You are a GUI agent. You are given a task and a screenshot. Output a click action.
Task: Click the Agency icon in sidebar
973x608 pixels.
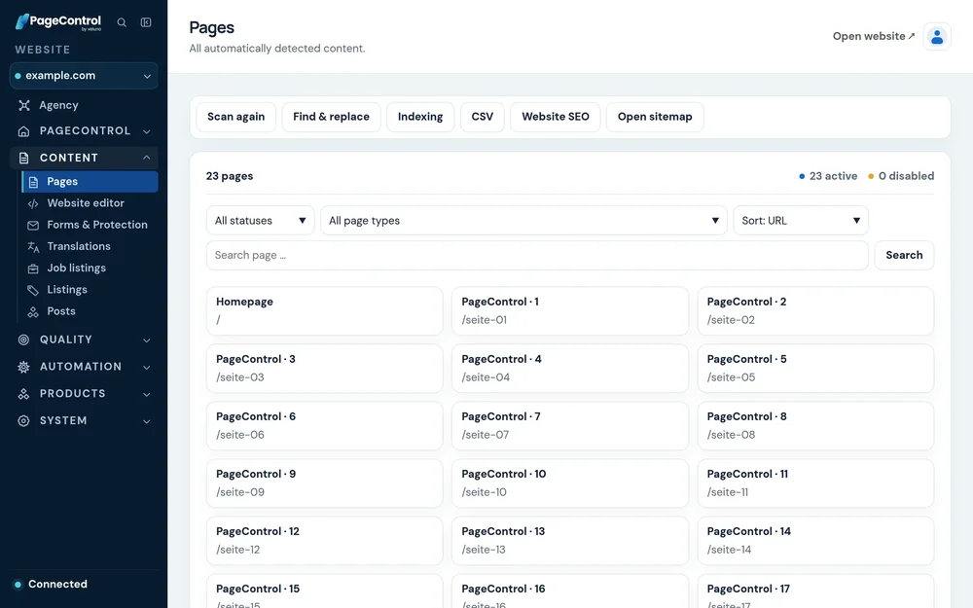24,105
